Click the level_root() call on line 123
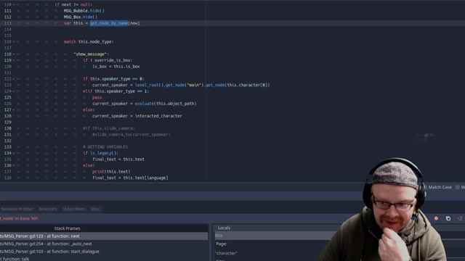This screenshot has height=261, width=465. click(148, 86)
